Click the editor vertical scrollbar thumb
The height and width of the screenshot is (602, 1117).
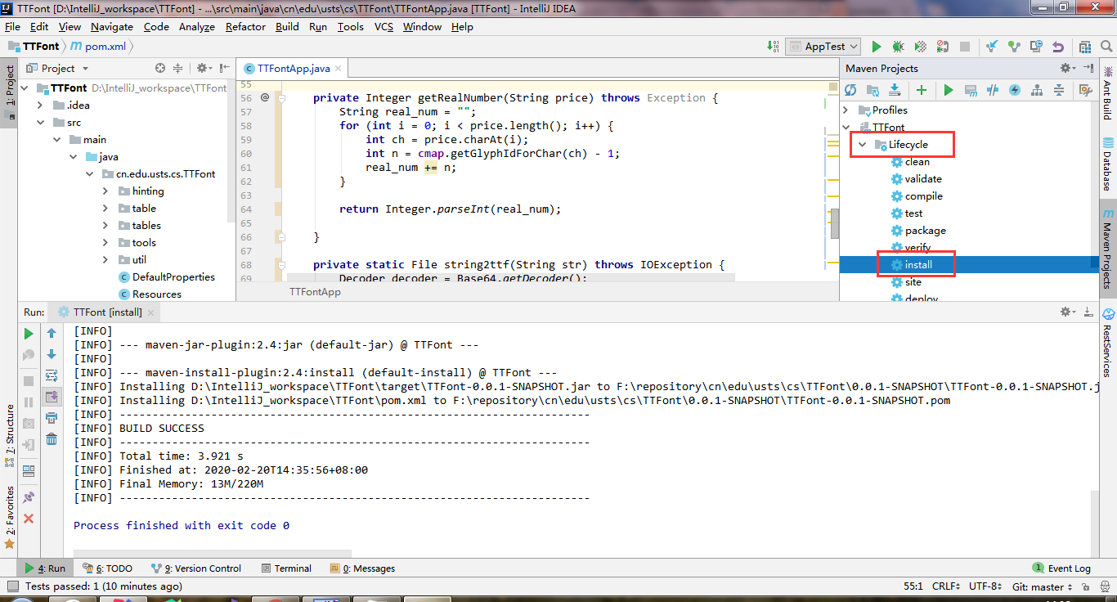[835, 223]
